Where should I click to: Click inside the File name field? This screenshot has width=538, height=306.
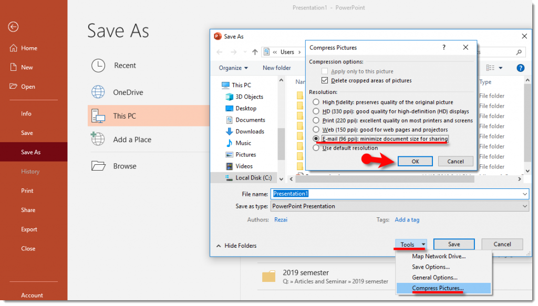pos(368,194)
